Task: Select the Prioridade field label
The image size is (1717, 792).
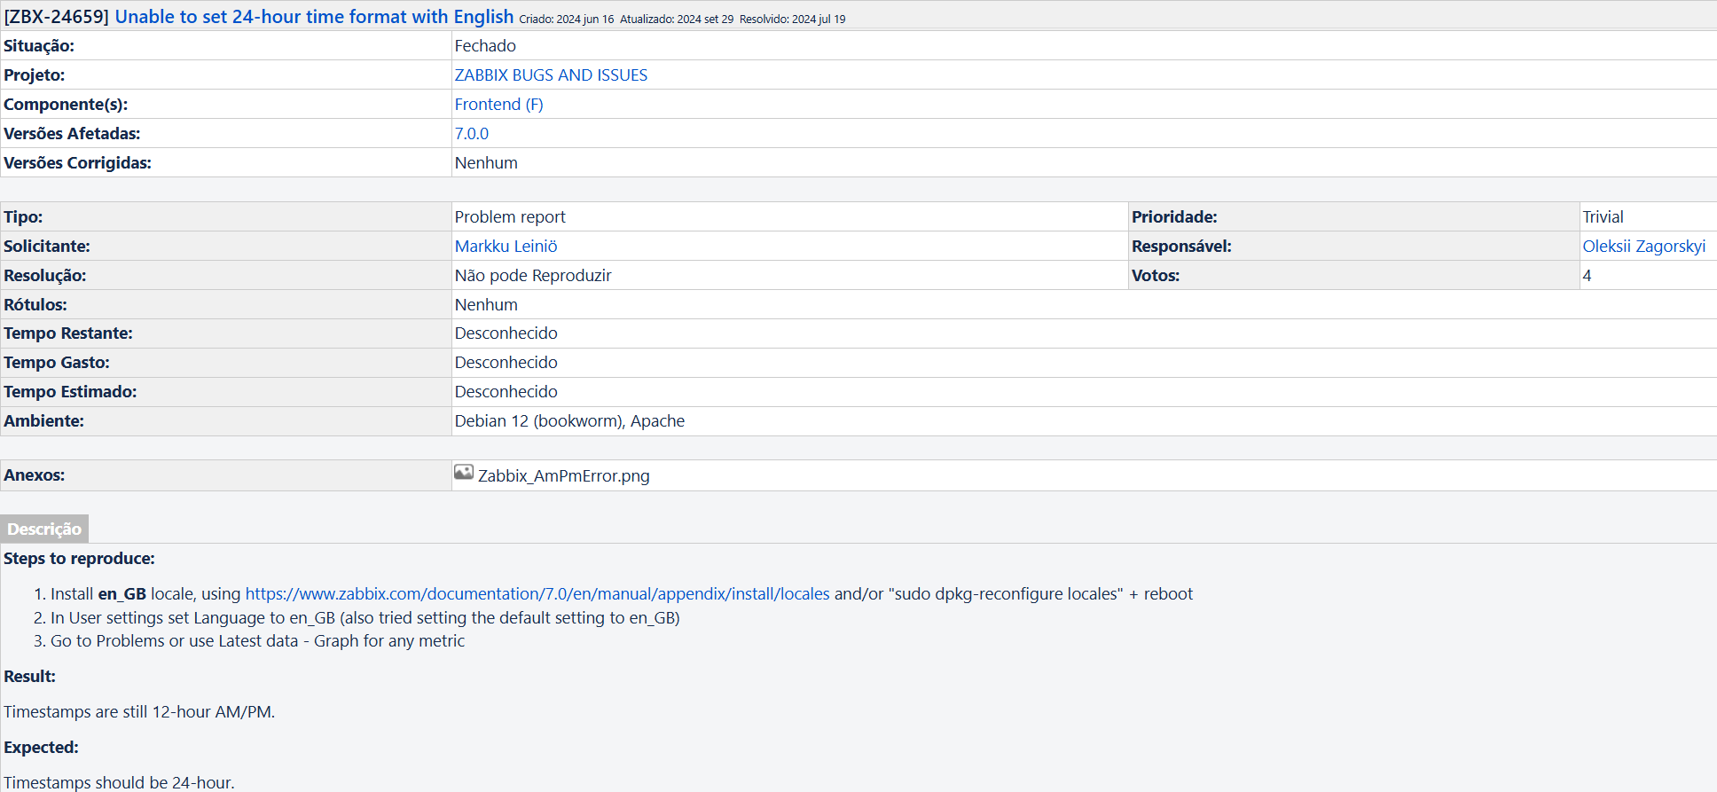Action: pyautogui.click(x=1174, y=217)
